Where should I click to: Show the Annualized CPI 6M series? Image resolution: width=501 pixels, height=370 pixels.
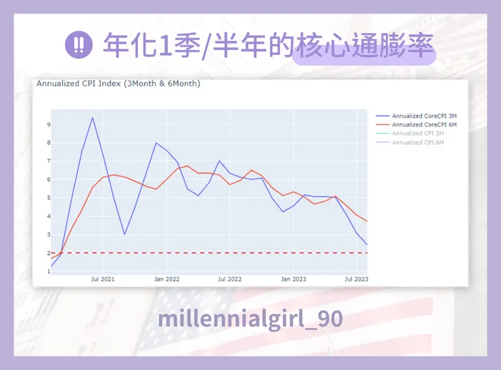click(x=410, y=142)
